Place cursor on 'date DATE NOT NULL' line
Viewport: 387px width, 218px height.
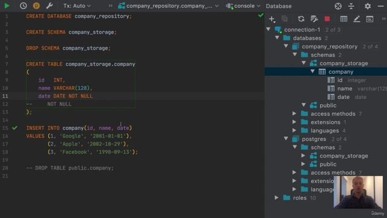click(x=65, y=96)
